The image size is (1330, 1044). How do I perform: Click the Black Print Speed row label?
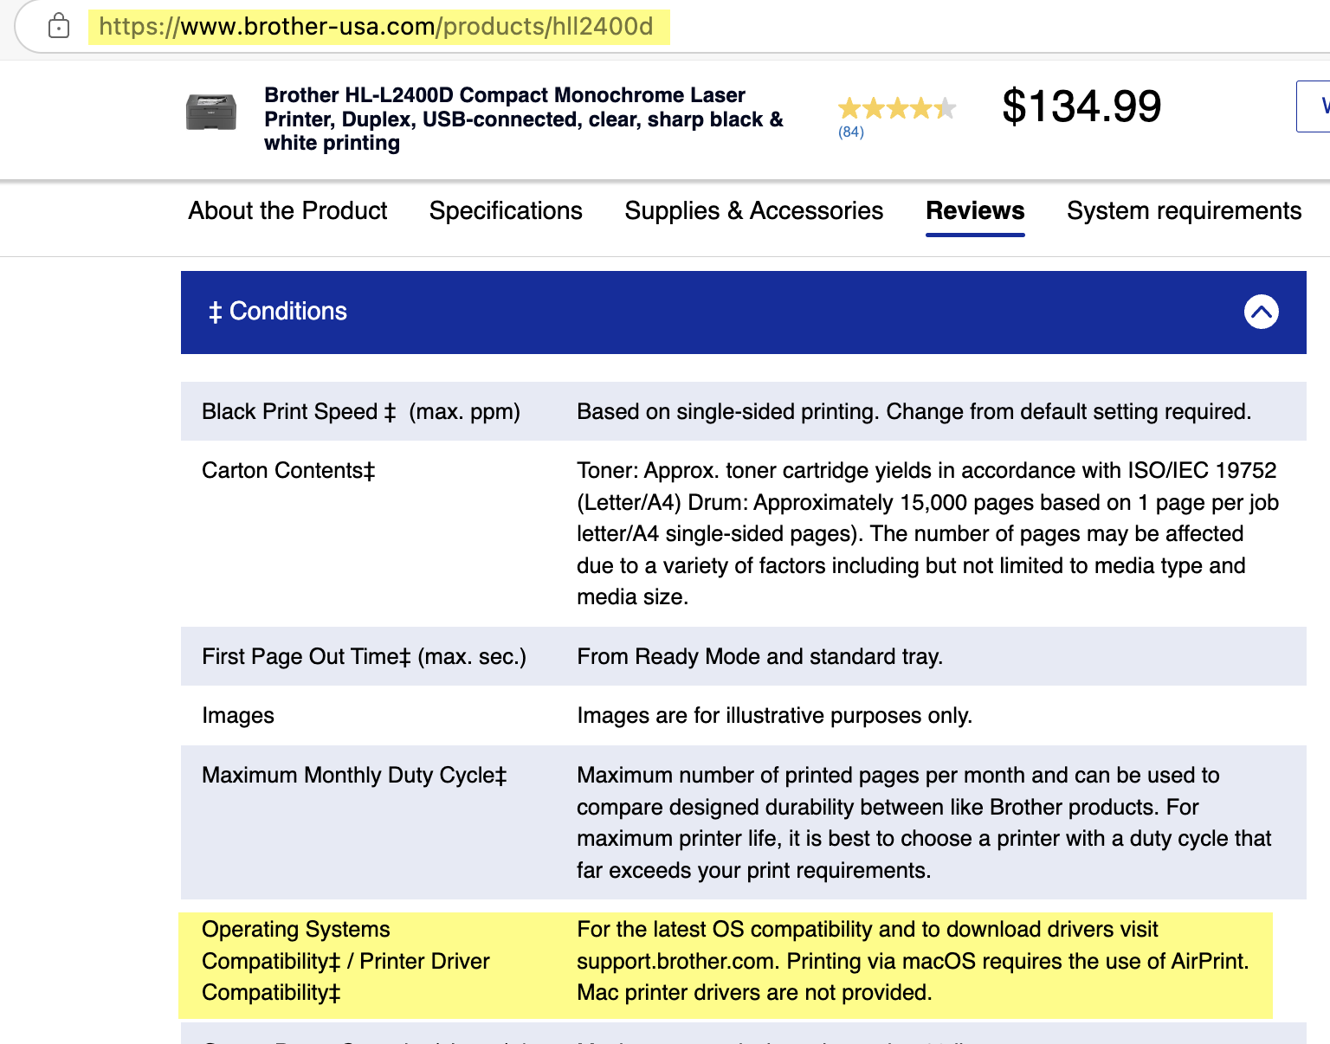[360, 412]
